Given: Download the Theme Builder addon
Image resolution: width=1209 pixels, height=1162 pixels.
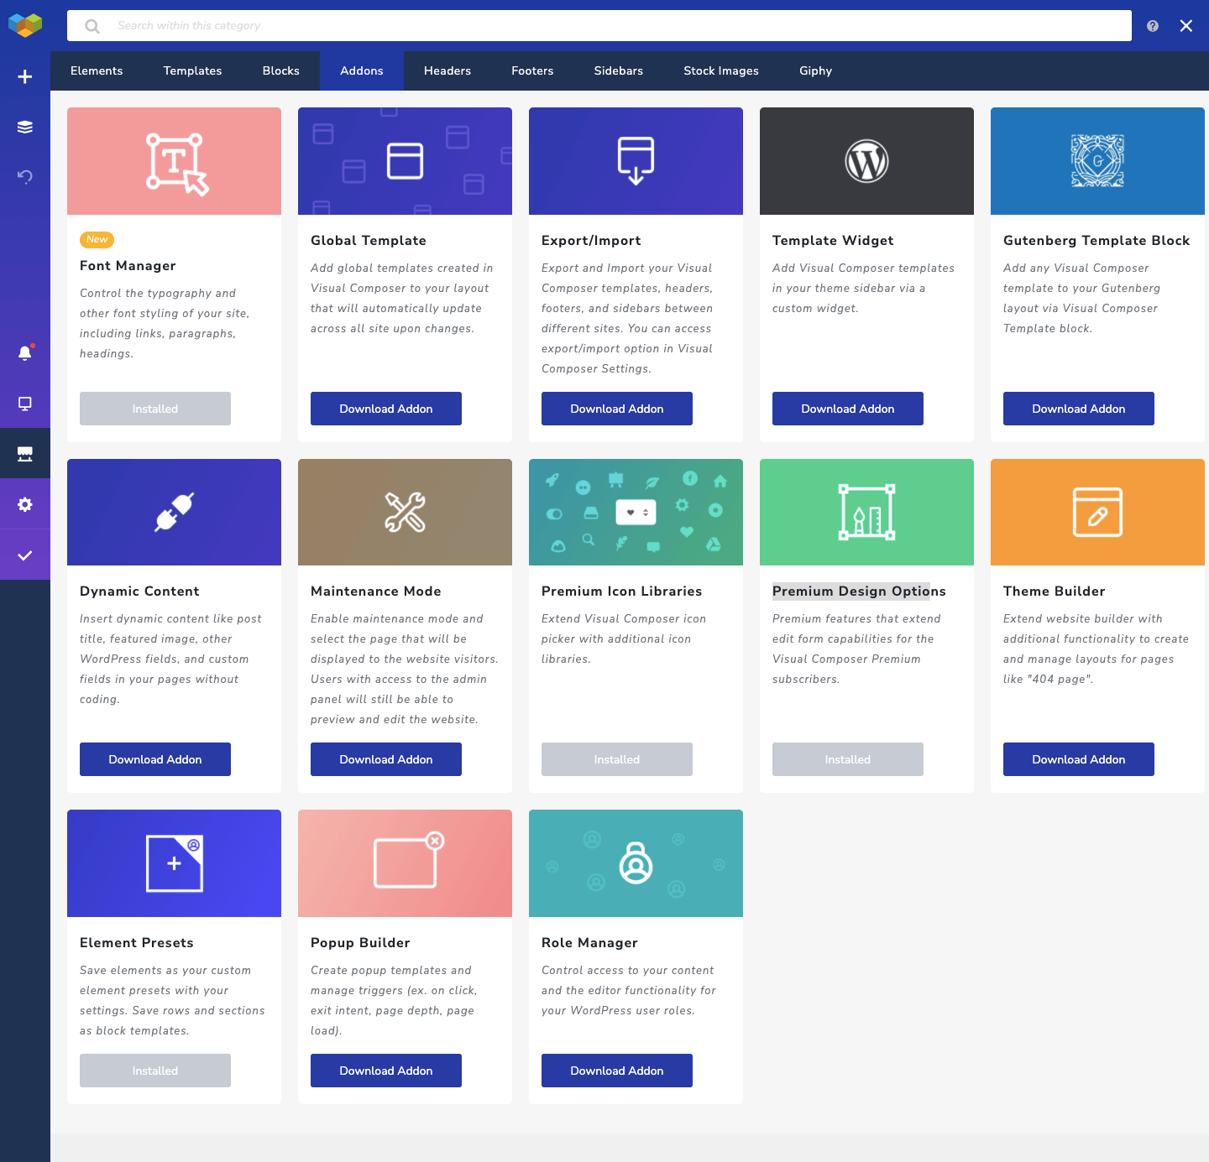Looking at the screenshot, I should pyautogui.click(x=1079, y=759).
